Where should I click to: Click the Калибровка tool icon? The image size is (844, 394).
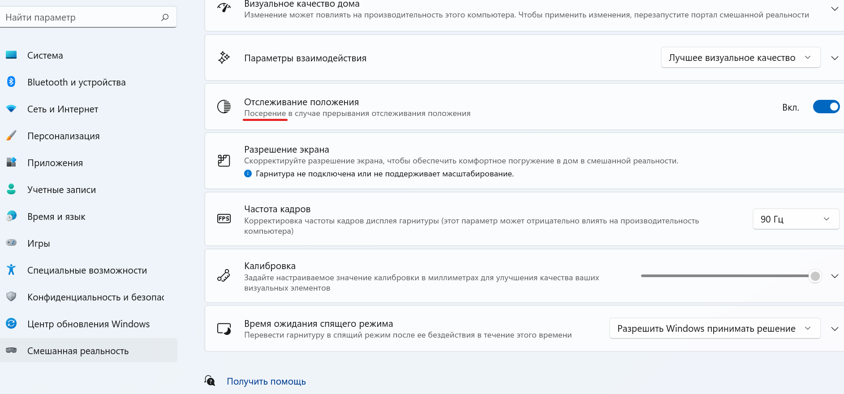click(x=224, y=276)
